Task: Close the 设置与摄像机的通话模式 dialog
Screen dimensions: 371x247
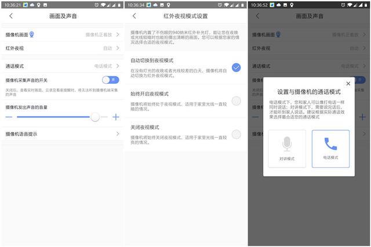Action: tap(348, 84)
